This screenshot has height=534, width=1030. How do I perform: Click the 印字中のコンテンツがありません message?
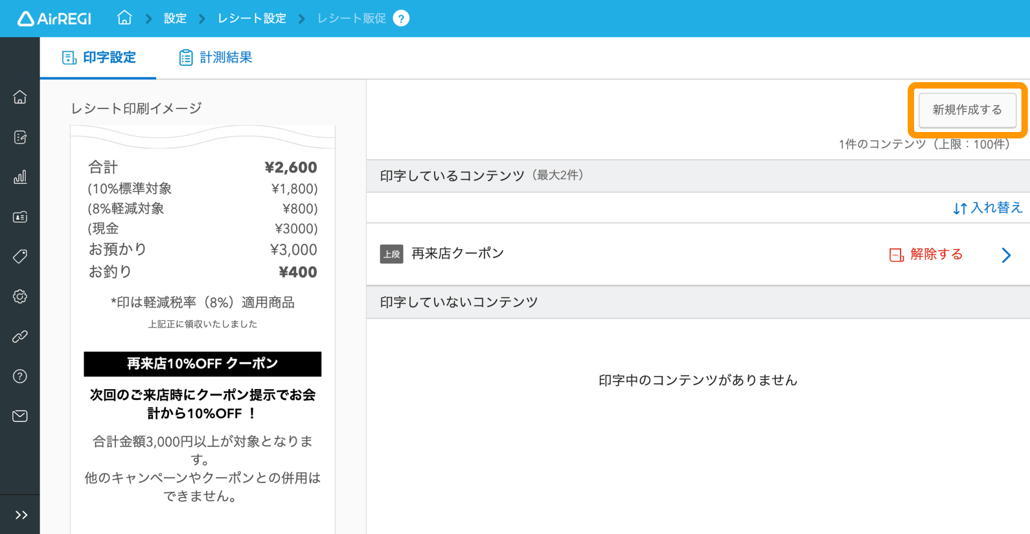[x=698, y=380]
